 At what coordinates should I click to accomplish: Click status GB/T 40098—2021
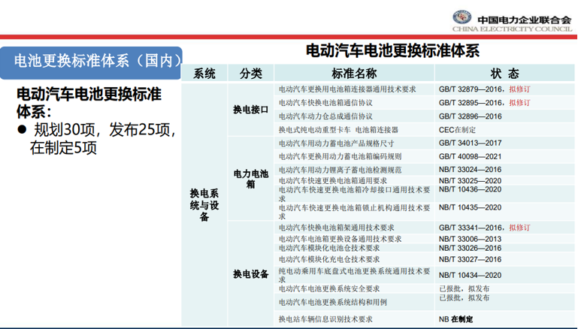coord(470,156)
